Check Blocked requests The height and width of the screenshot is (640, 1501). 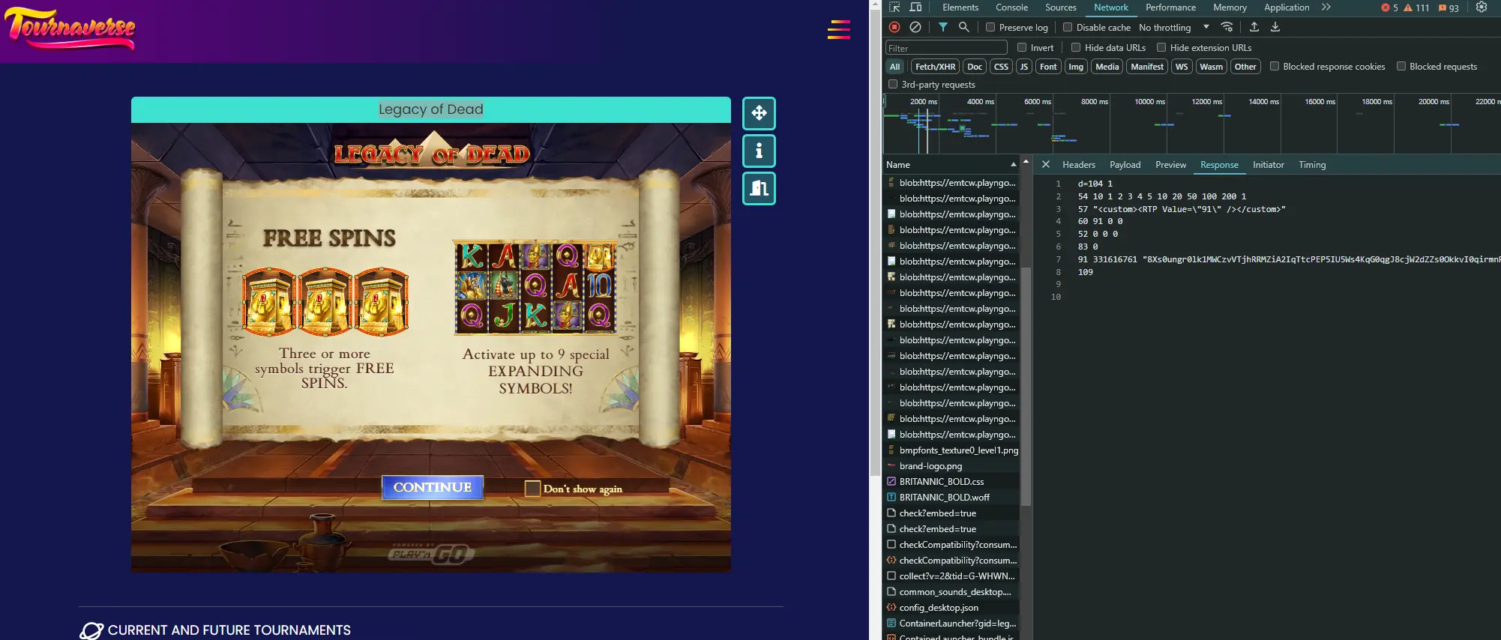click(1401, 66)
